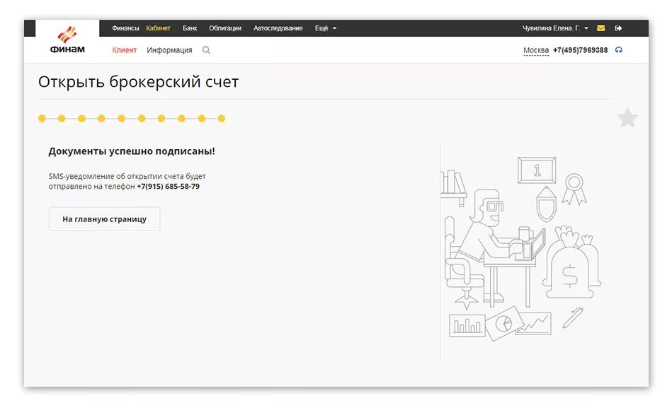Open the search magnifier icon
Screen dimensions: 672x408
(206, 49)
